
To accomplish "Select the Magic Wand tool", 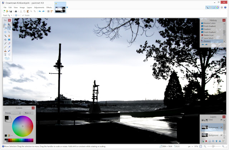I will [x=5, y=36].
